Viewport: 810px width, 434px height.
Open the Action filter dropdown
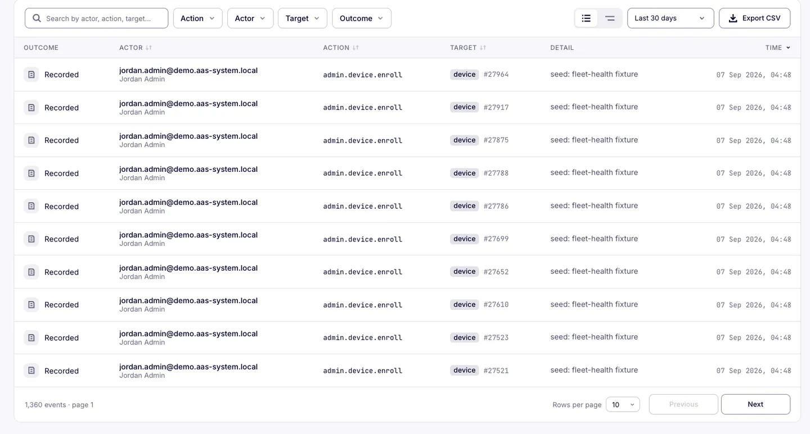pos(197,19)
